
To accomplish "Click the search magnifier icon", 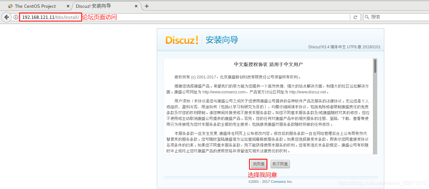I will pyautogui.click(x=367, y=17).
